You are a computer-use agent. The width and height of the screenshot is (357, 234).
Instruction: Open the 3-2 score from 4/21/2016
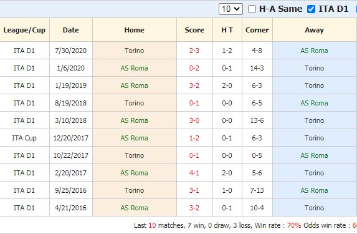click(194, 208)
